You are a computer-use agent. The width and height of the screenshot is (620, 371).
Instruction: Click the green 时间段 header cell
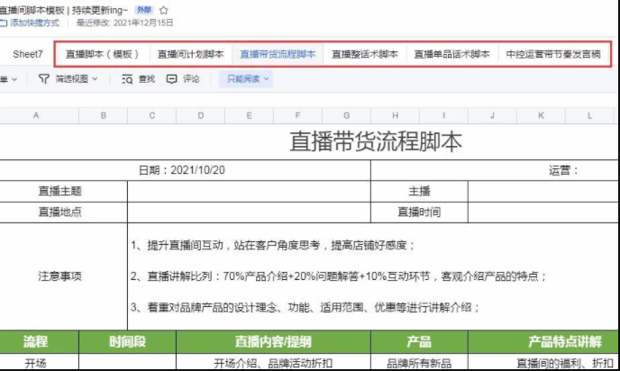point(127,342)
